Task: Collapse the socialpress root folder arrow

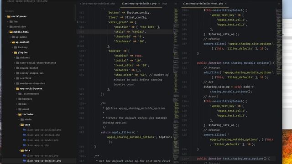Action: click(x=6, y=16)
